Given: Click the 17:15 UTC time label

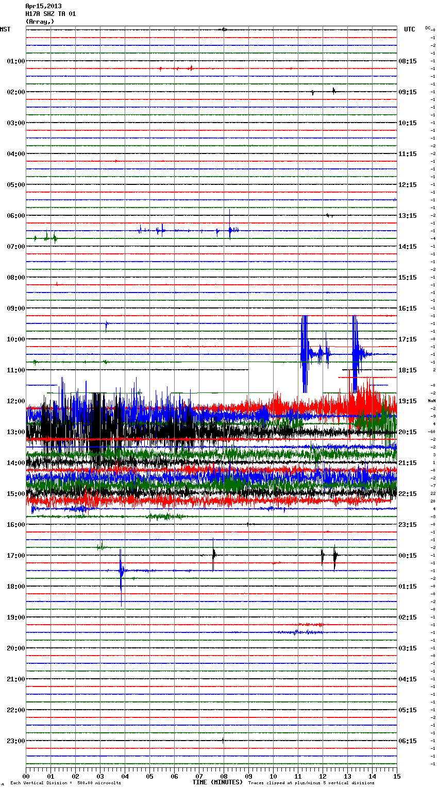Looking at the screenshot, I should tap(408, 339).
